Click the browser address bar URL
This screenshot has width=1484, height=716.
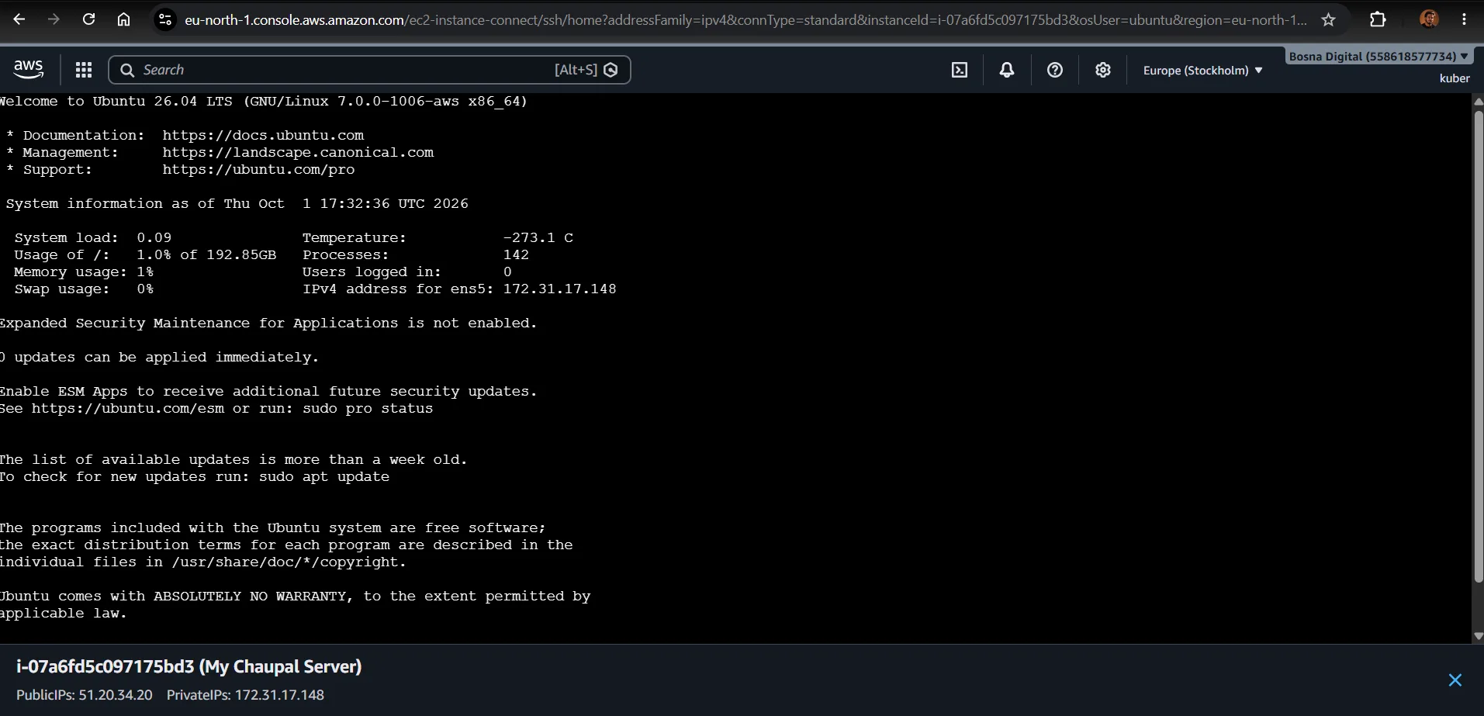[x=745, y=20]
